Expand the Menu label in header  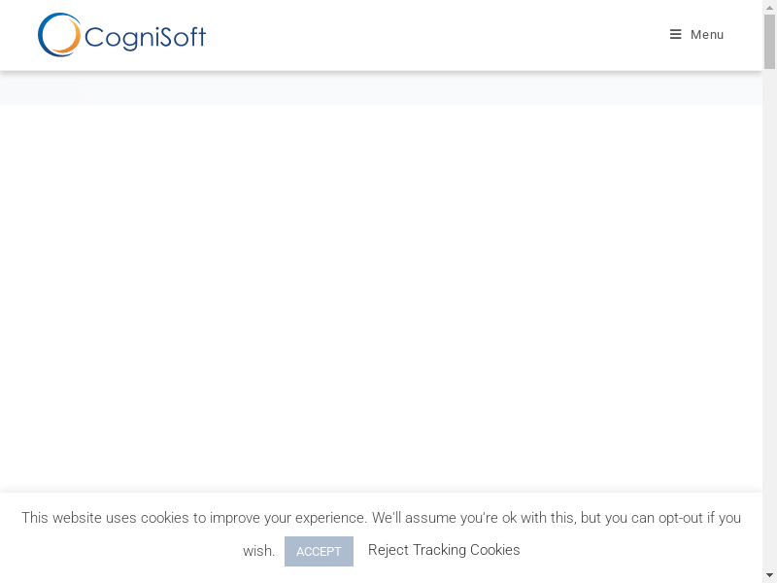[x=707, y=35]
